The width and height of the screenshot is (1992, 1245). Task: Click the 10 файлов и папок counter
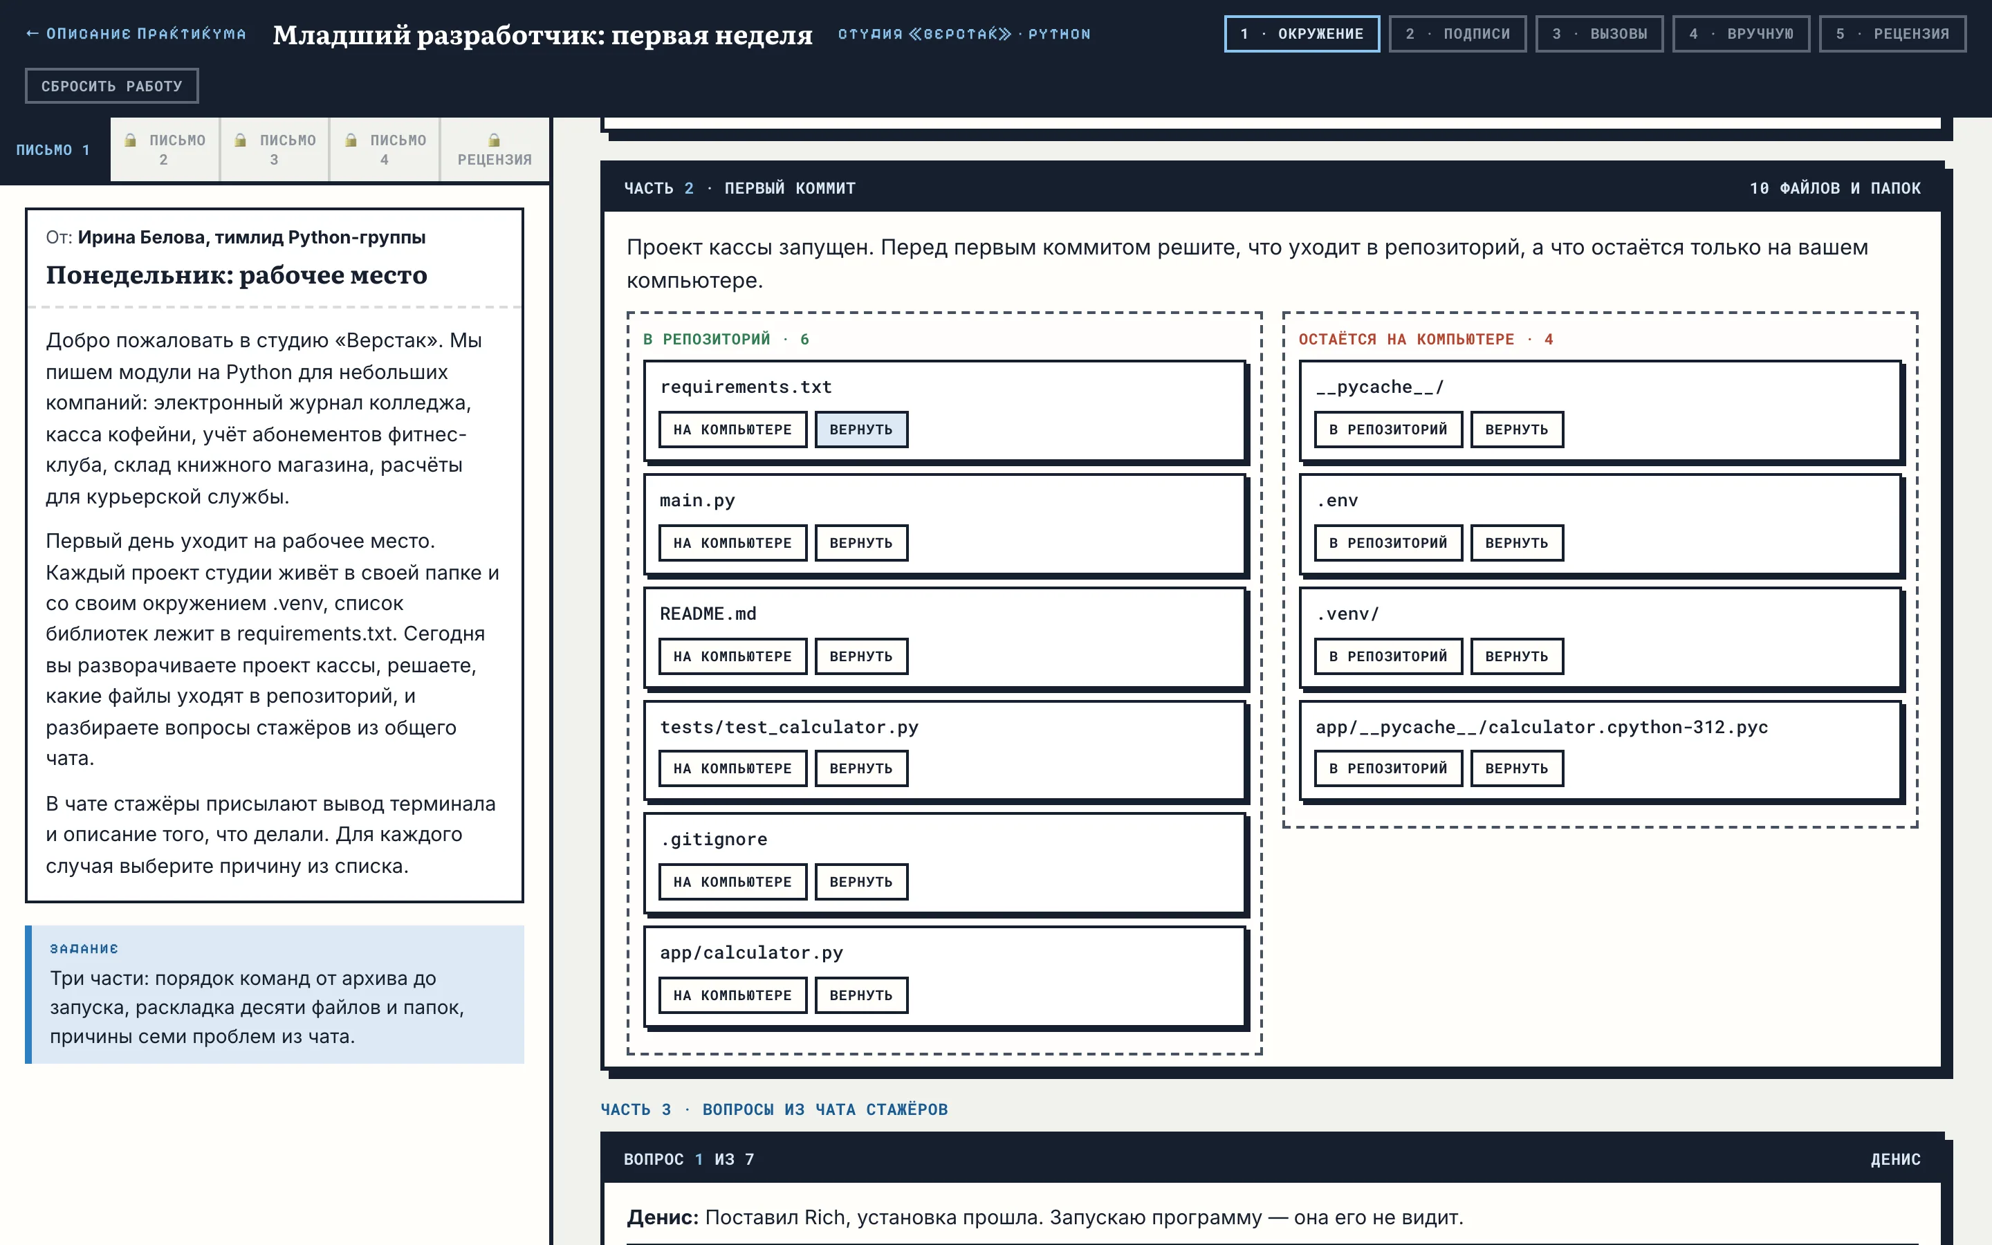click(1835, 189)
